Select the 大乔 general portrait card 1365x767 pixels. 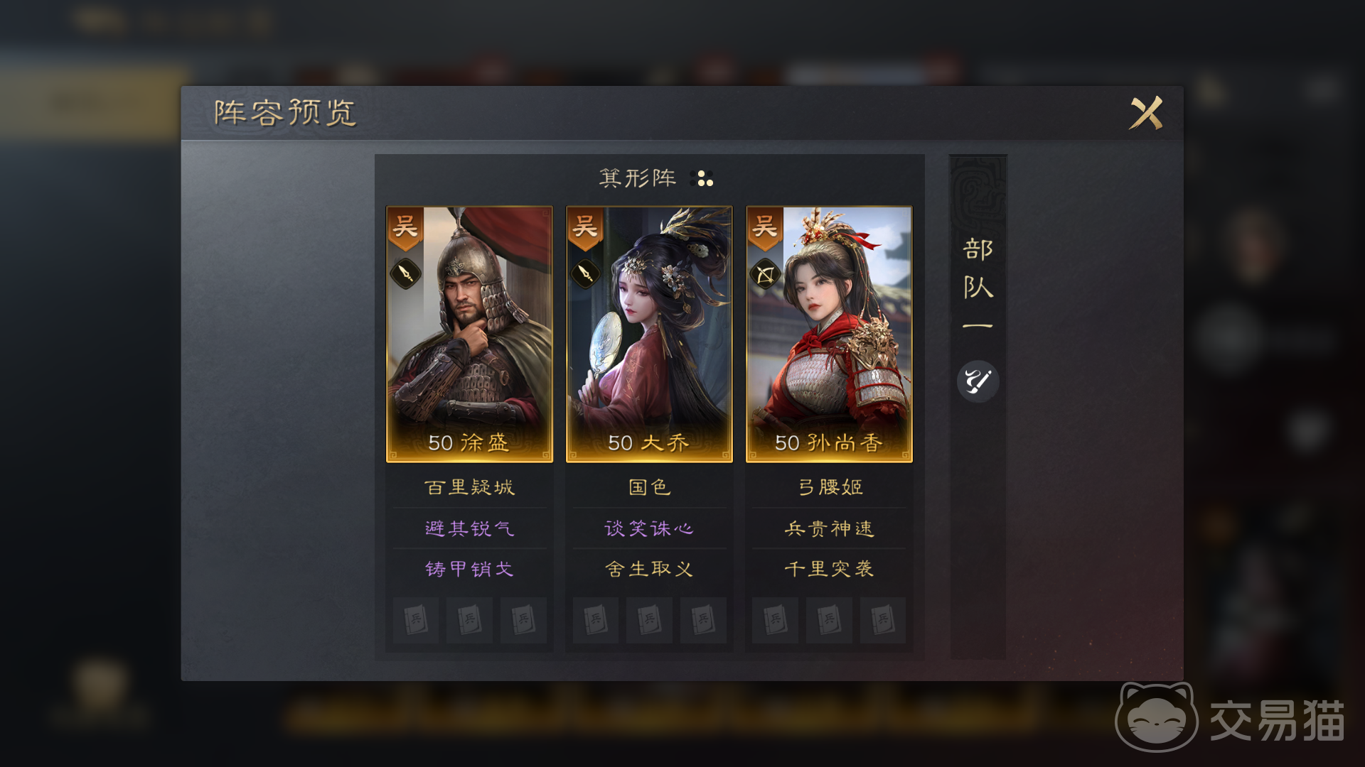pos(649,334)
